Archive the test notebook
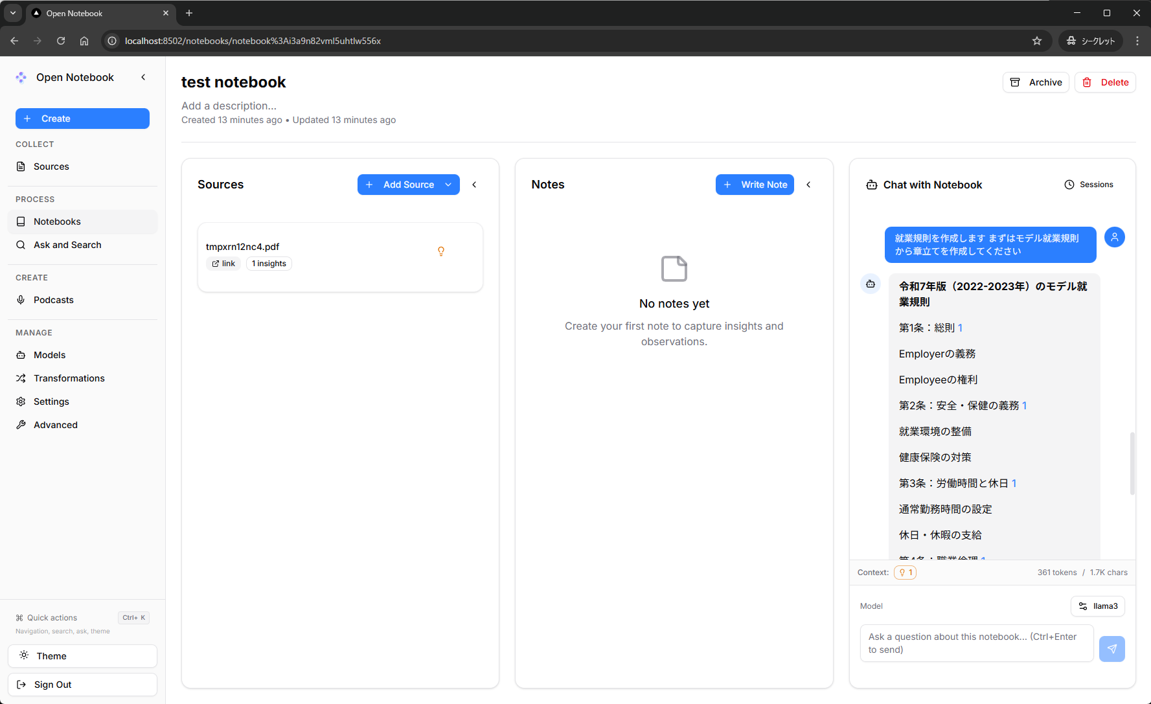The width and height of the screenshot is (1151, 704). [1036, 82]
